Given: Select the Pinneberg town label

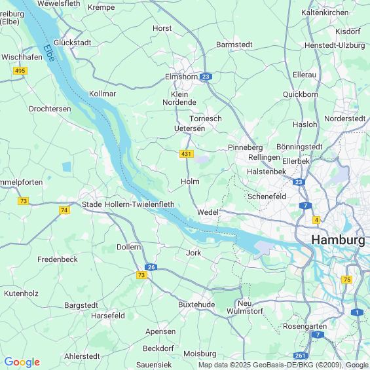Looking at the screenshot, I should point(245,147).
